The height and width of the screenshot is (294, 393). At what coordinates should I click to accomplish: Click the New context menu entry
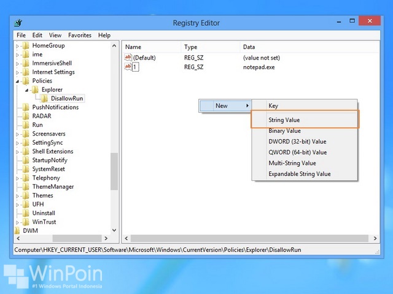coord(225,106)
